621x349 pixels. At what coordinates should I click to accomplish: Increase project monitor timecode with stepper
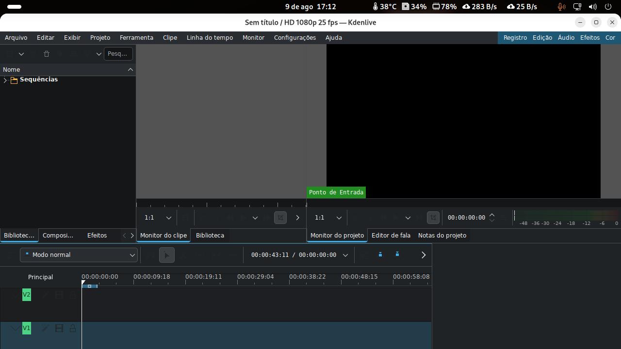click(492, 215)
